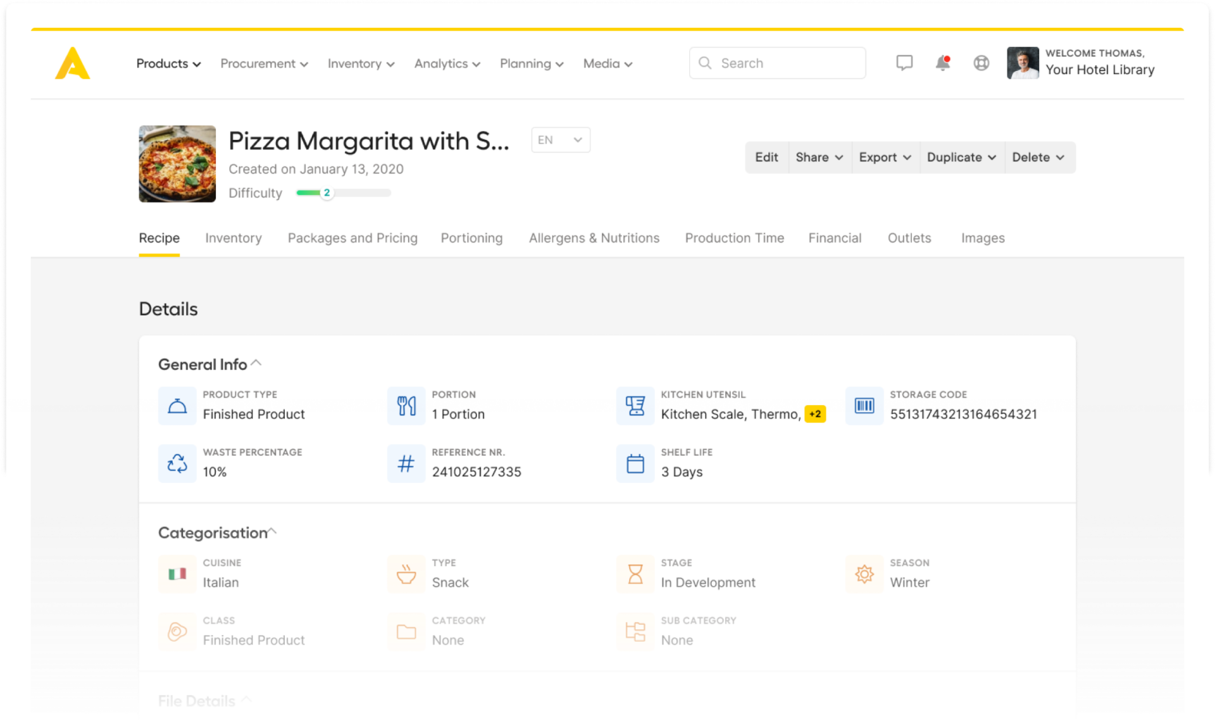Open the EN language dropdown
The image size is (1215, 723).
click(559, 139)
